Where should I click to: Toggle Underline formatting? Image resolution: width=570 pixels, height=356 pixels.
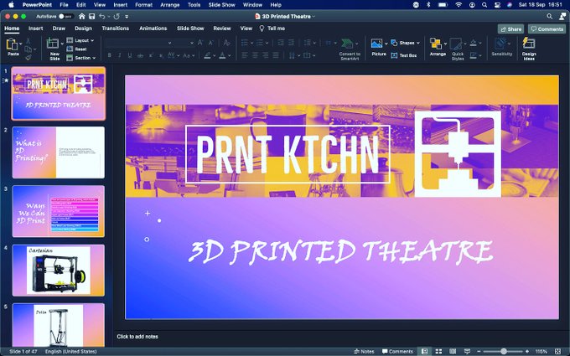click(x=130, y=55)
